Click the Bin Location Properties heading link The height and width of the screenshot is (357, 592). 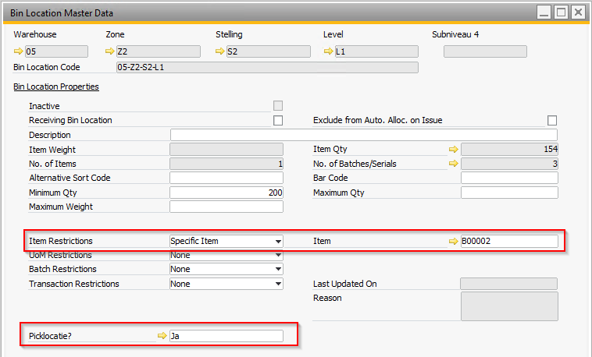tap(55, 87)
